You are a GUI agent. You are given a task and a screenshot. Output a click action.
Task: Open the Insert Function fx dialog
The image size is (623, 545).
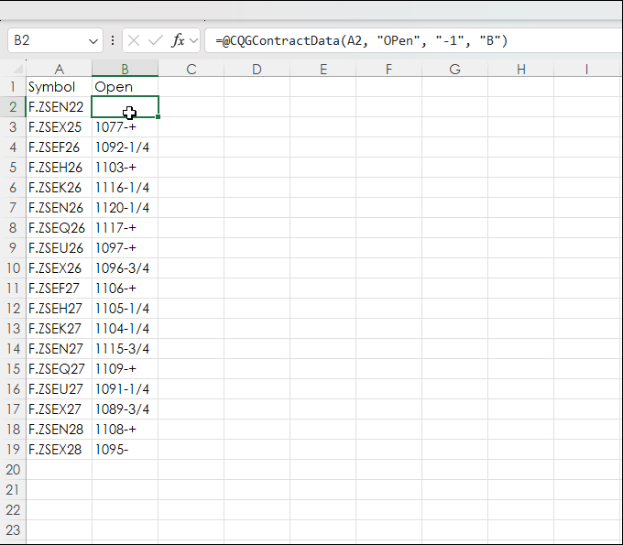179,40
